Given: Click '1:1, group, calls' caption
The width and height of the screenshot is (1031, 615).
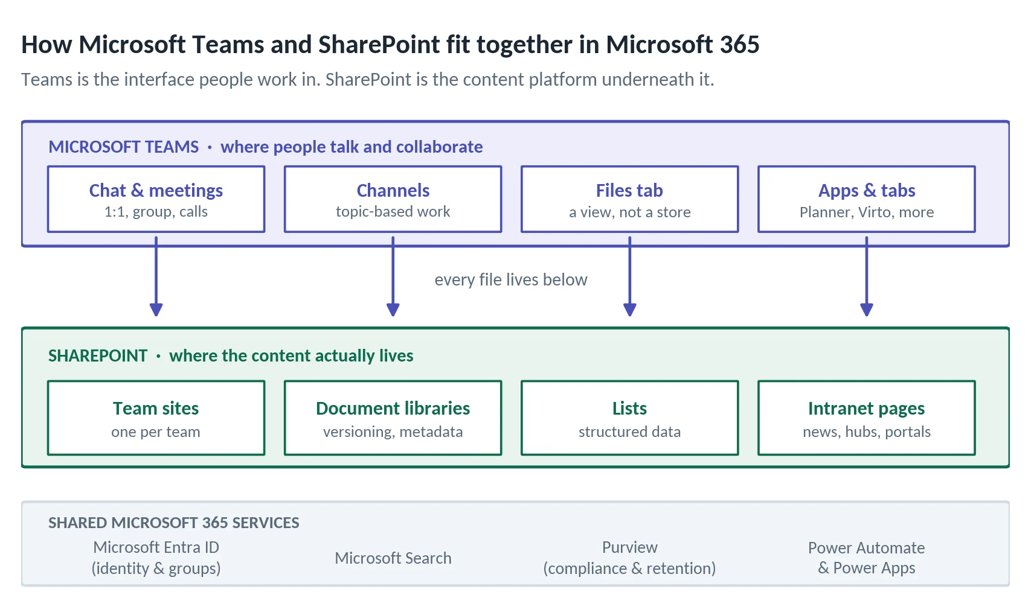Looking at the screenshot, I should [156, 212].
